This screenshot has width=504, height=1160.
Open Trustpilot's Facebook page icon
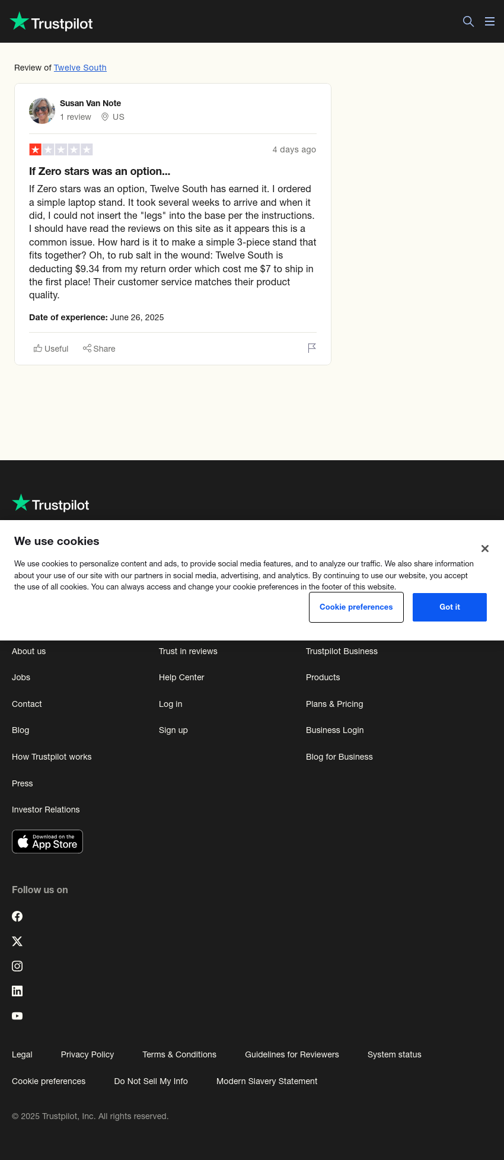(x=17, y=916)
